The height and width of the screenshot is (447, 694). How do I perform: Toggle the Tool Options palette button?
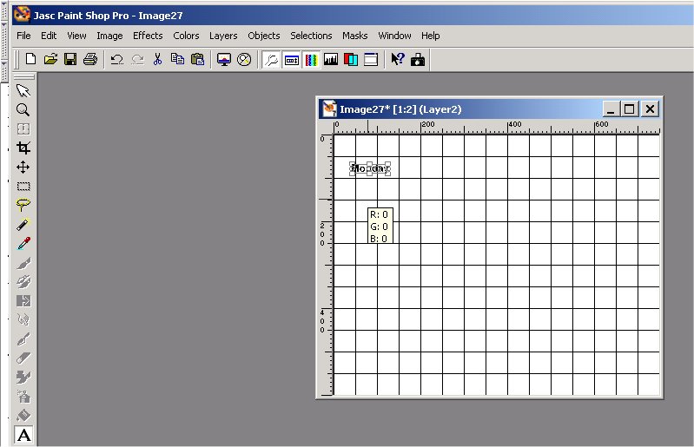coord(291,59)
